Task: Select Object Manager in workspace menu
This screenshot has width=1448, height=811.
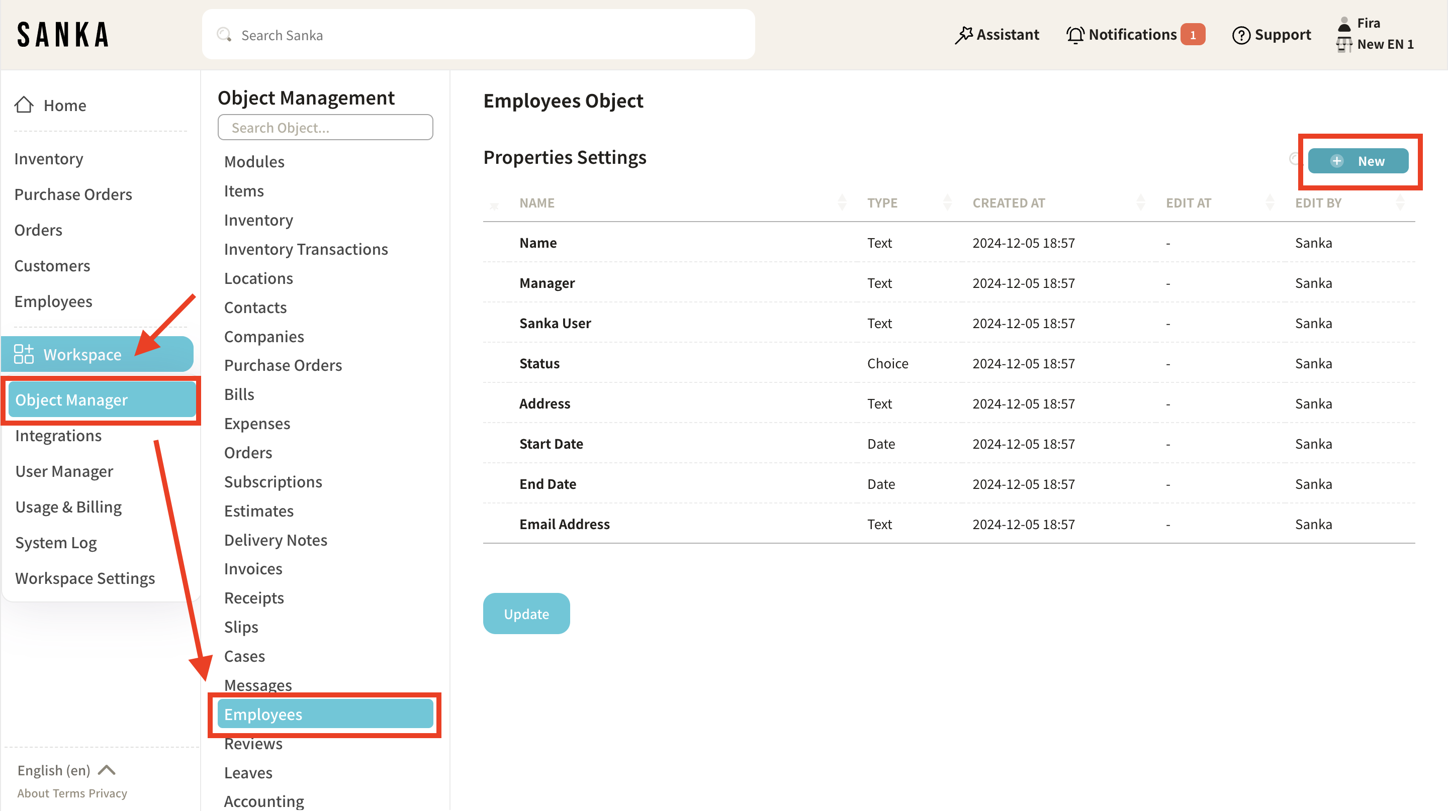Action: click(71, 400)
